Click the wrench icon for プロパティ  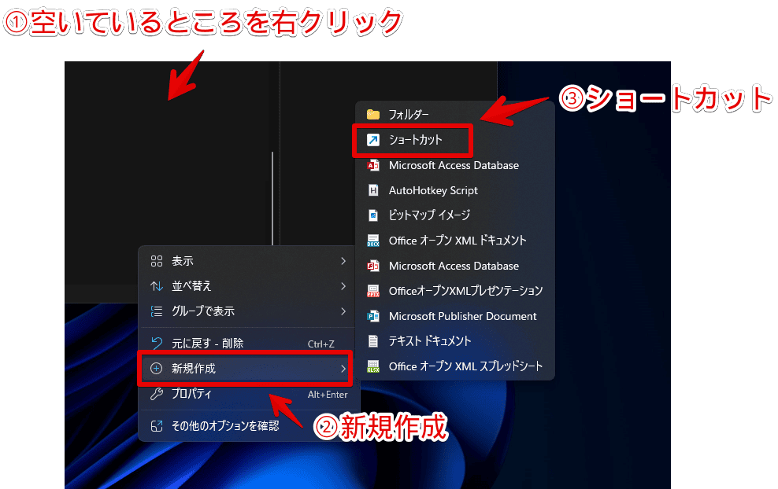click(x=157, y=394)
